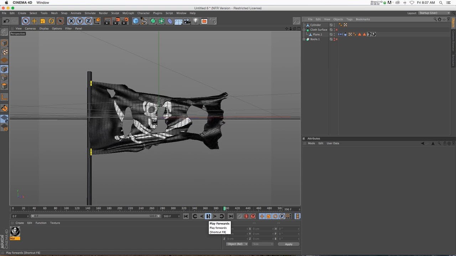Open the Simulate menu
Screen dimensions: 456x256
[x=90, y=13]
